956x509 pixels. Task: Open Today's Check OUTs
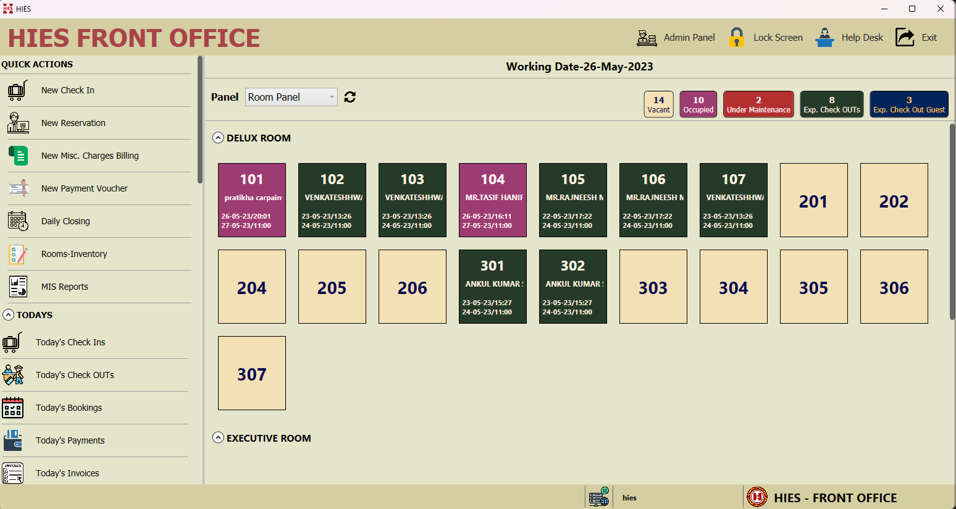(x=75, y=375)
